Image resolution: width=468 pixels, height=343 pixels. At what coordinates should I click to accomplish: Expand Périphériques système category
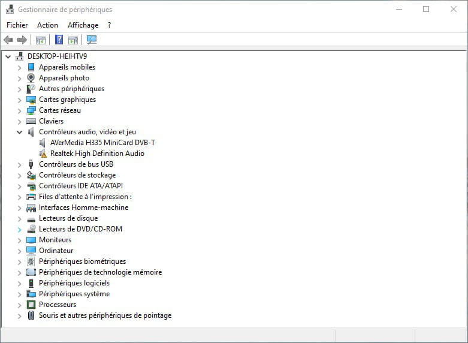19,294
